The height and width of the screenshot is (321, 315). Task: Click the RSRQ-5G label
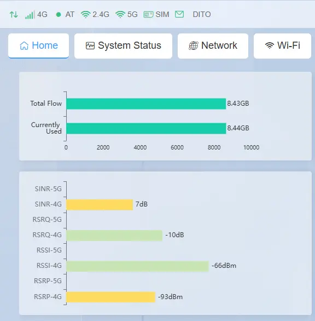47,220
